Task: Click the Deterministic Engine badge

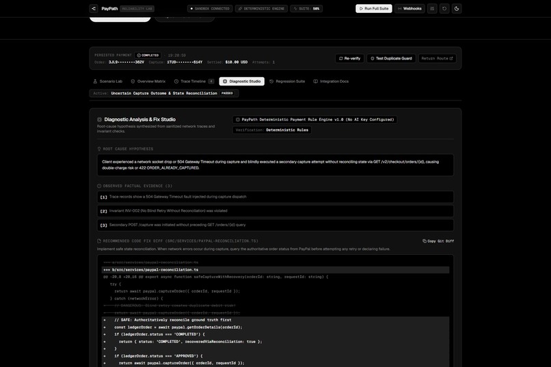Action: (x=261, y=8)
